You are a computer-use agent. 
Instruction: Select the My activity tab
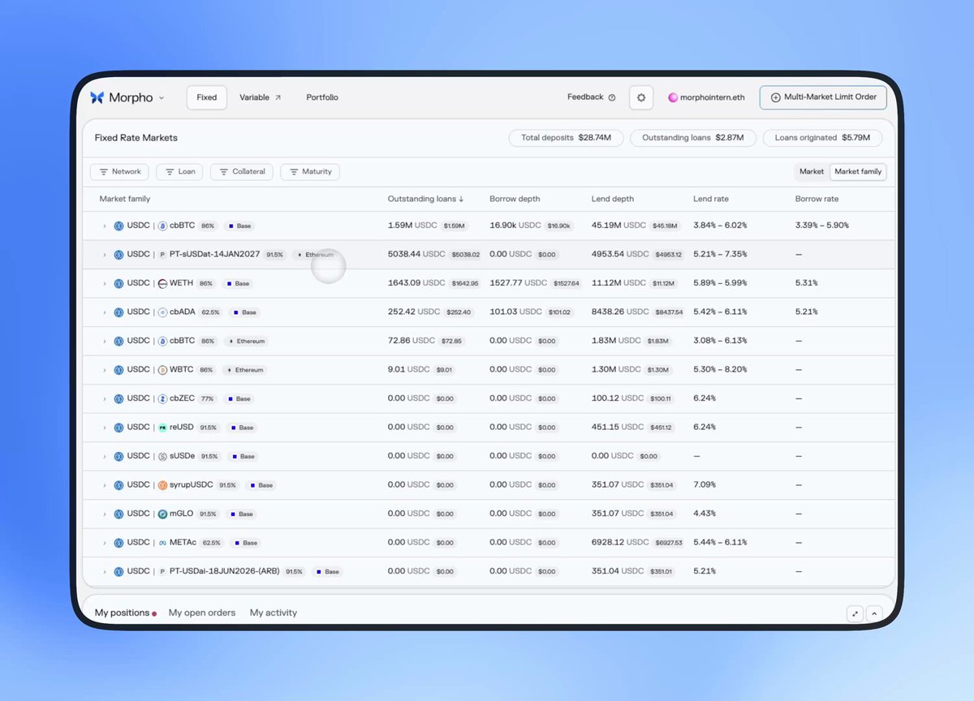pyautogui.click(x=274, y=613)
